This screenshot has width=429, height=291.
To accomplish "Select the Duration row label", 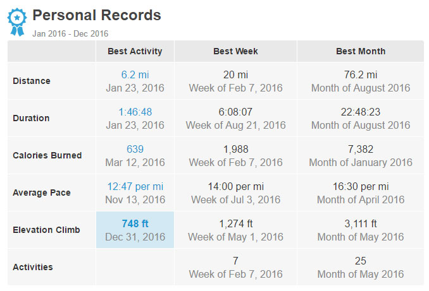I will [31, 118].
